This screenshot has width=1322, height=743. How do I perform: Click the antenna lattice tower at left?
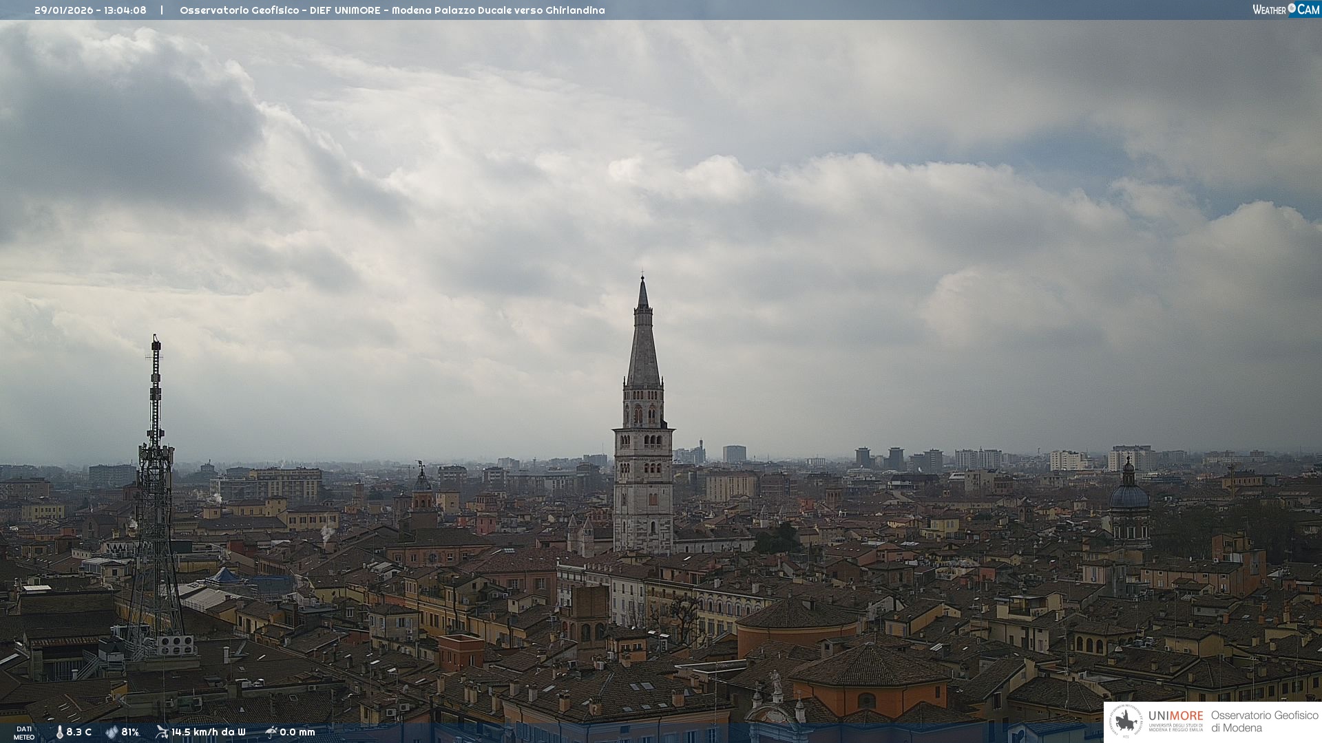pyautogui.click(x=156, y=495)
